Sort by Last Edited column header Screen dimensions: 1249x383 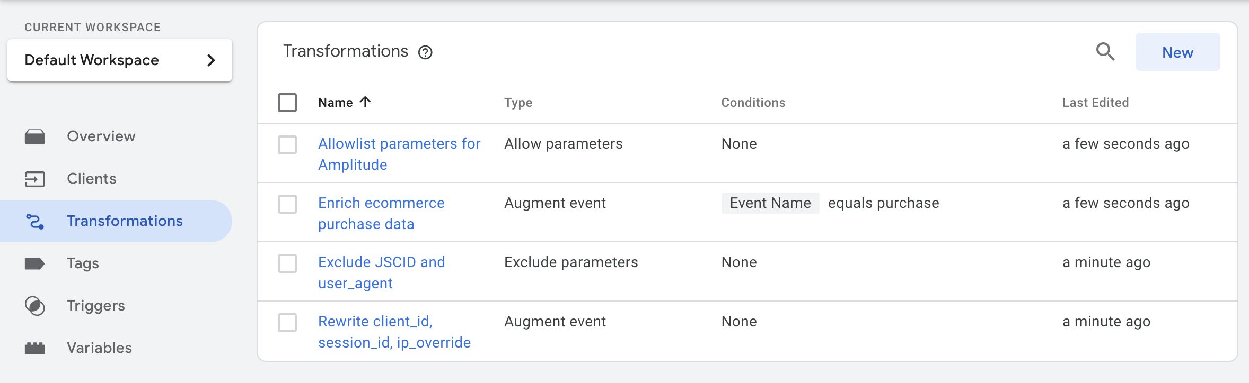1095,103
